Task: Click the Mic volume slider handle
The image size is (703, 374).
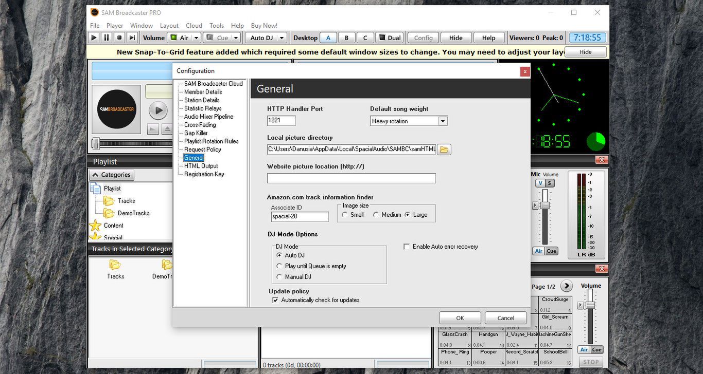Action: point(544,205)
